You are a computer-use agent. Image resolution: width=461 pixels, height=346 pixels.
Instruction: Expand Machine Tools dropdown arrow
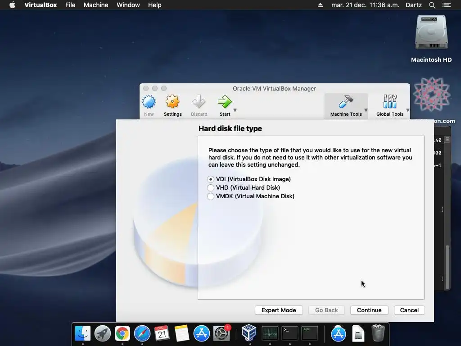366,110
